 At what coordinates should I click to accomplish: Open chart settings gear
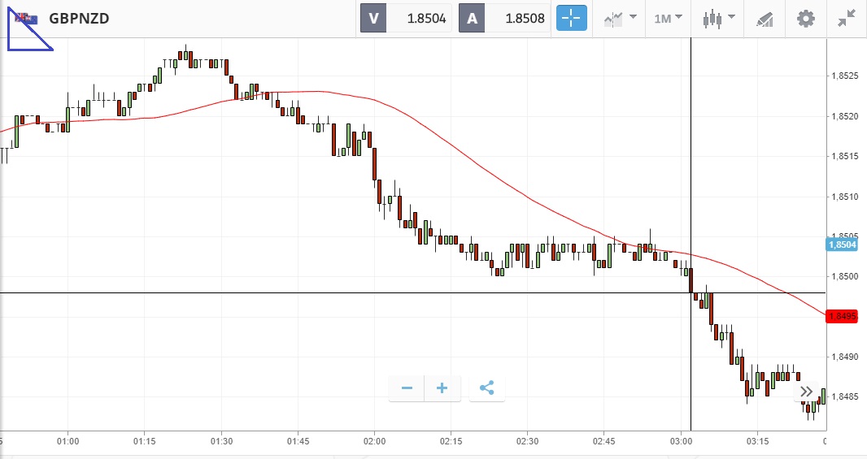click(805, 18)
